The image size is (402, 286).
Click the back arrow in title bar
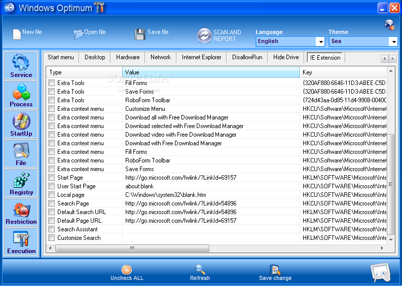point(10,8)
